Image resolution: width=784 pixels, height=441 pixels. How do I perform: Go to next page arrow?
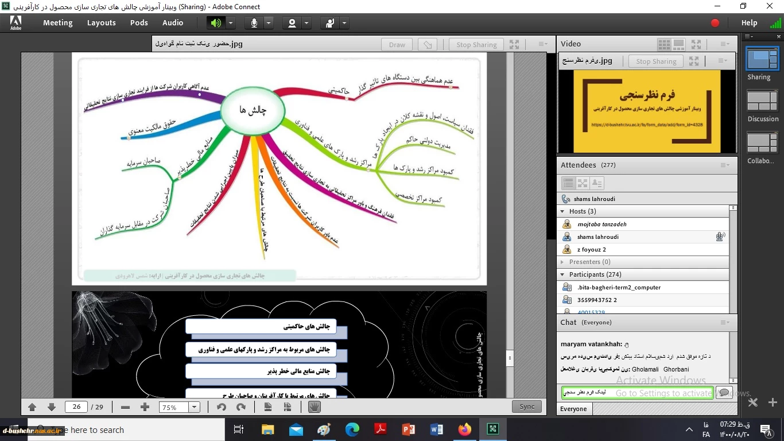(51, 407)
